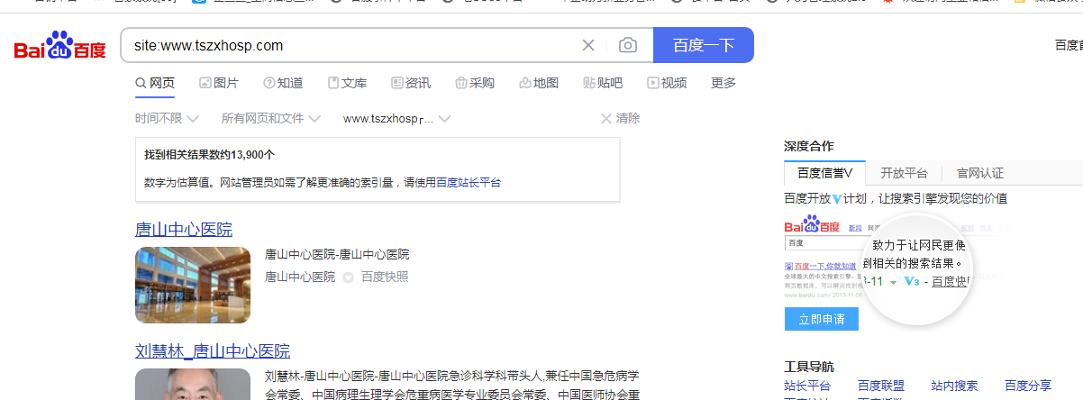1083x400 pixels.
Task: Click the 立即申请 button
Action: [x=822, y=319]
